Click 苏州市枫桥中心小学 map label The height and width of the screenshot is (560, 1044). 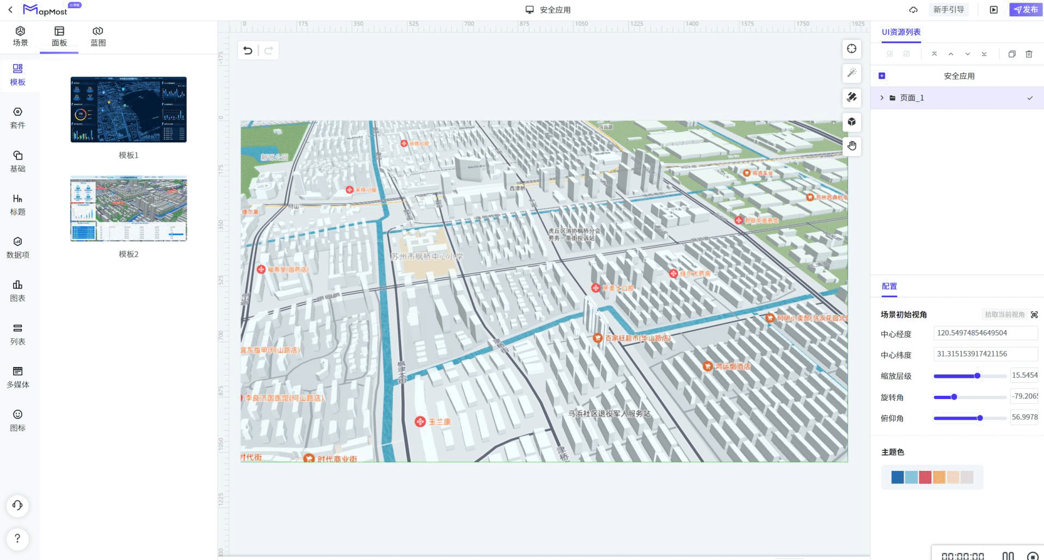pyautogui.click(x=427, y=256)
